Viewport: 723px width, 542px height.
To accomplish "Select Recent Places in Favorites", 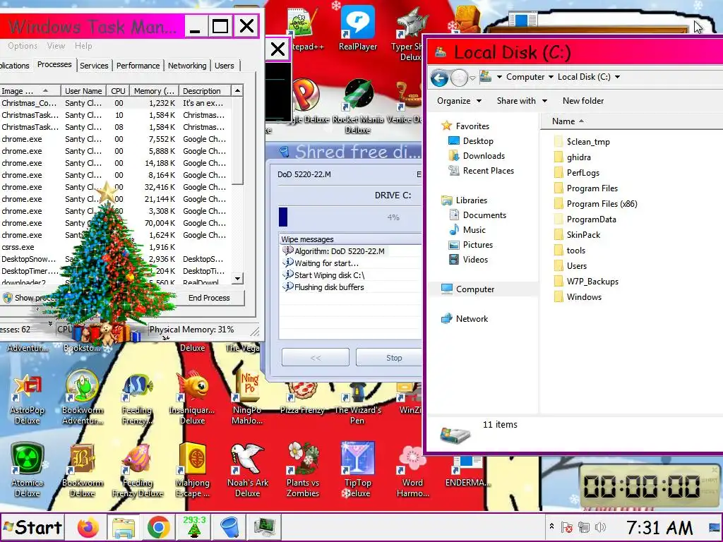I will [489, 171].
